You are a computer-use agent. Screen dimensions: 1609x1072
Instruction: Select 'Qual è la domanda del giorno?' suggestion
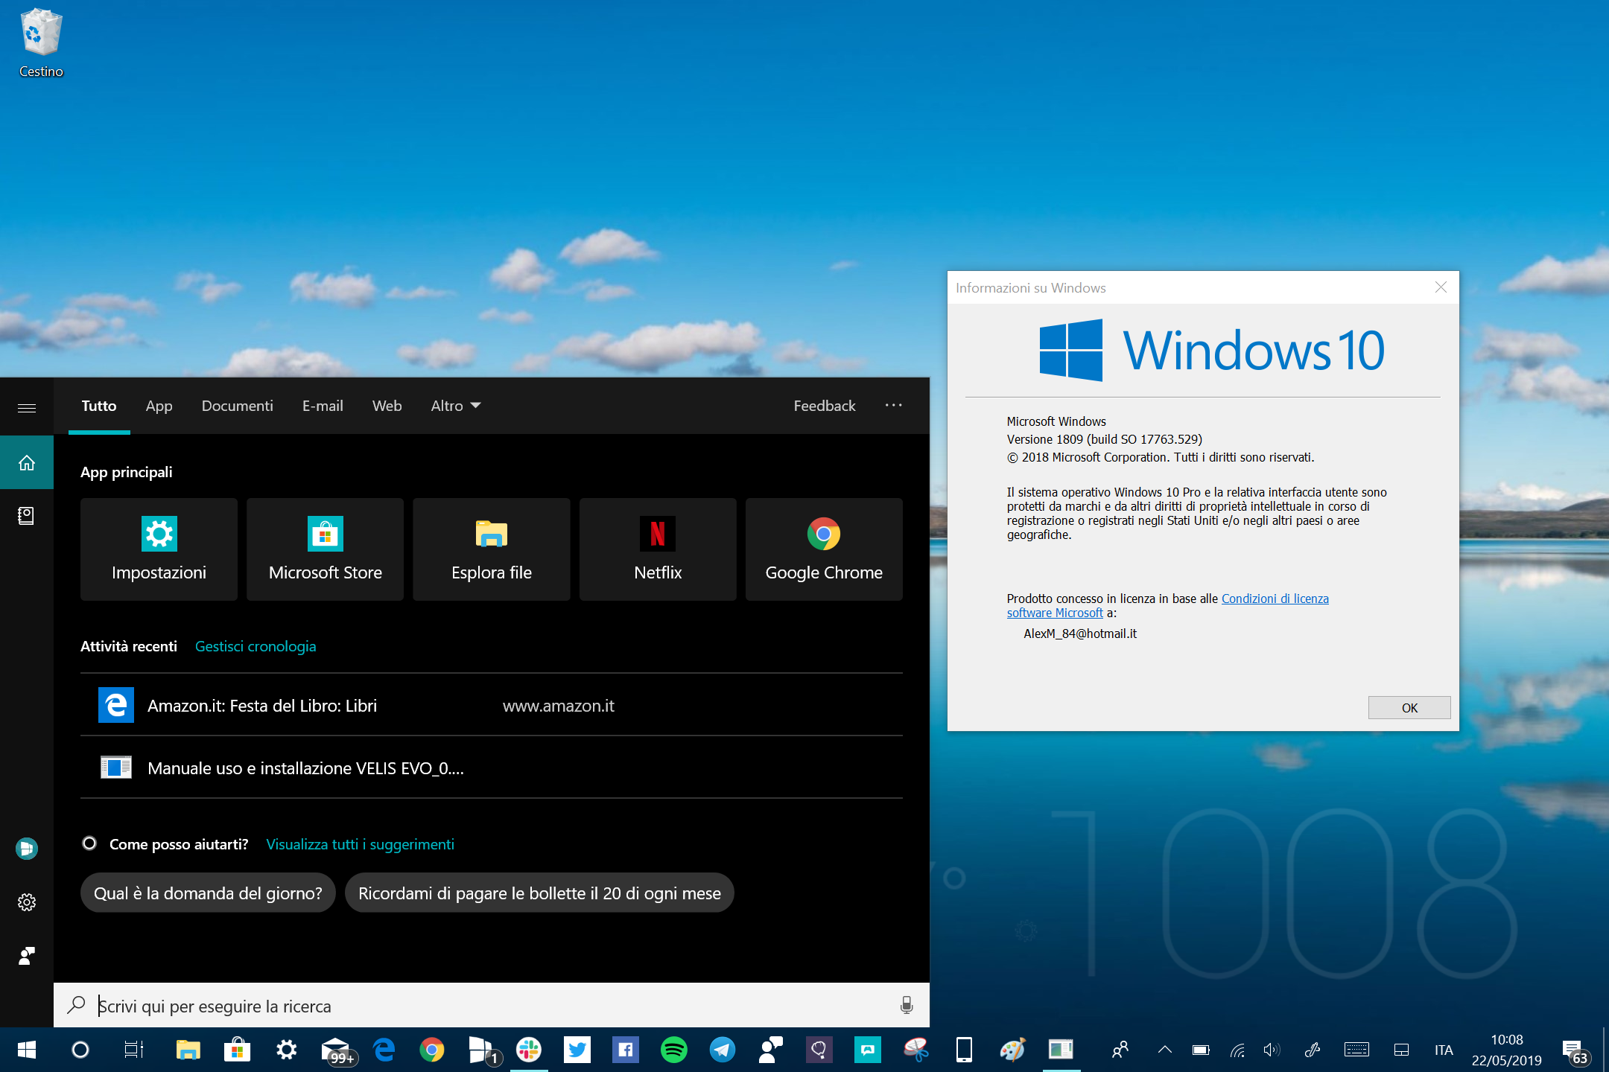pyautogui.click(x=208, y=893)
